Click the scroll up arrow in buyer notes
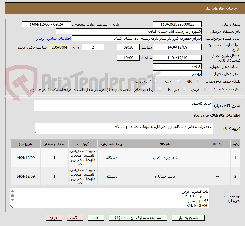This screenshot has height=226, width=245. tap(13, 191)
